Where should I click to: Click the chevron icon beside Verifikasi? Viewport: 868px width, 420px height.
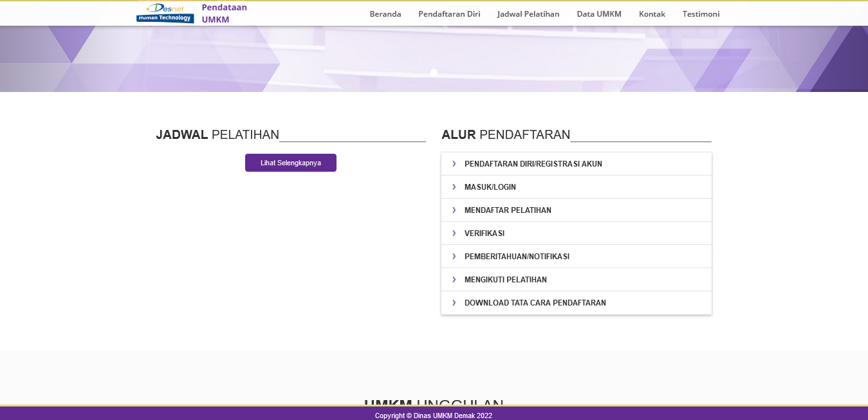[454, 233]
